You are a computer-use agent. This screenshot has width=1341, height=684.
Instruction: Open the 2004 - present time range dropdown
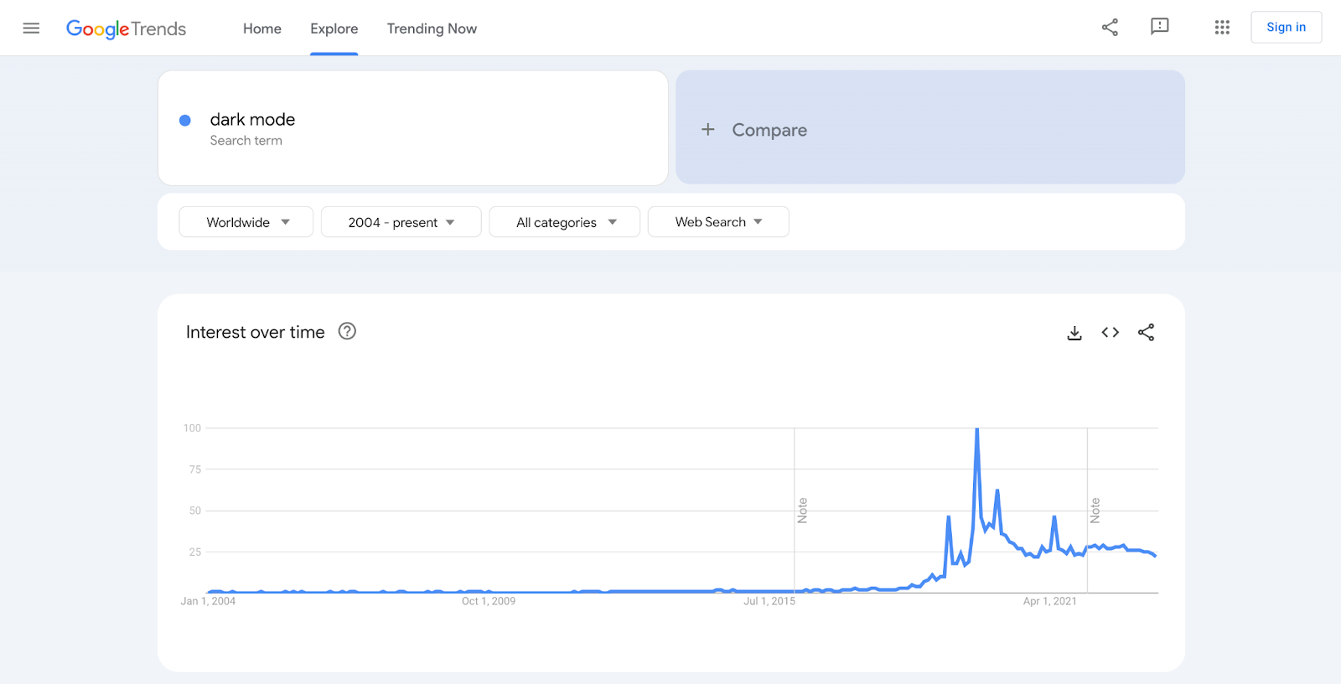[x=401, y=222]
